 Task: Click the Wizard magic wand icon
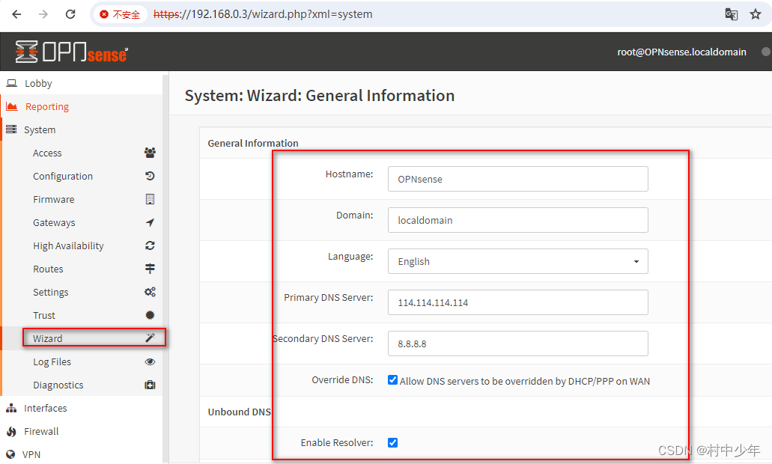click(151, 338)
